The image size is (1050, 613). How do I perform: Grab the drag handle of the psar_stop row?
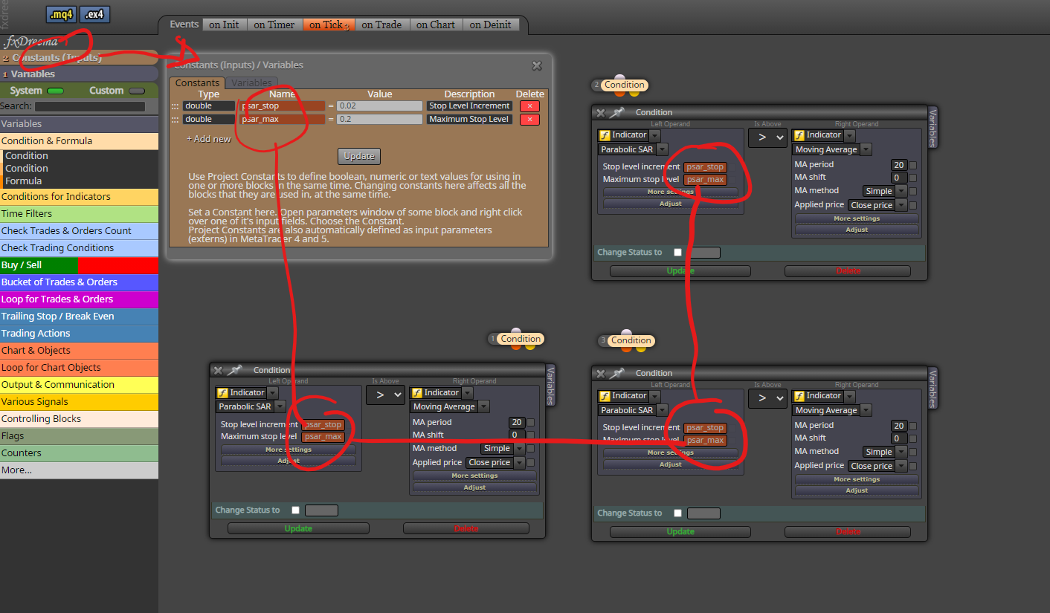[x=175, y=106]
